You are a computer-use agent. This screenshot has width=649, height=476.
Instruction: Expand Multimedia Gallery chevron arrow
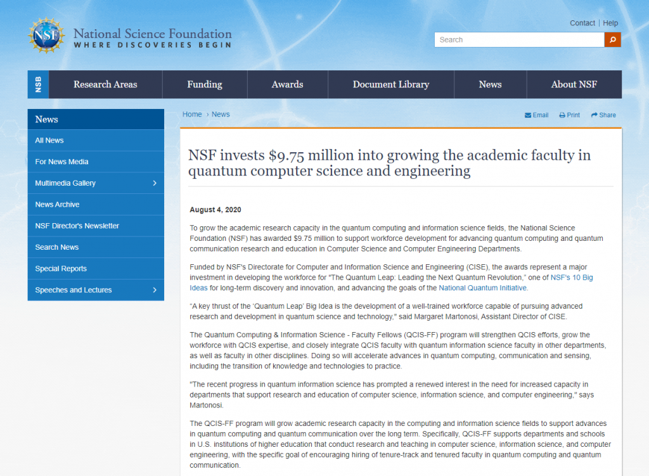pos(155,183)
